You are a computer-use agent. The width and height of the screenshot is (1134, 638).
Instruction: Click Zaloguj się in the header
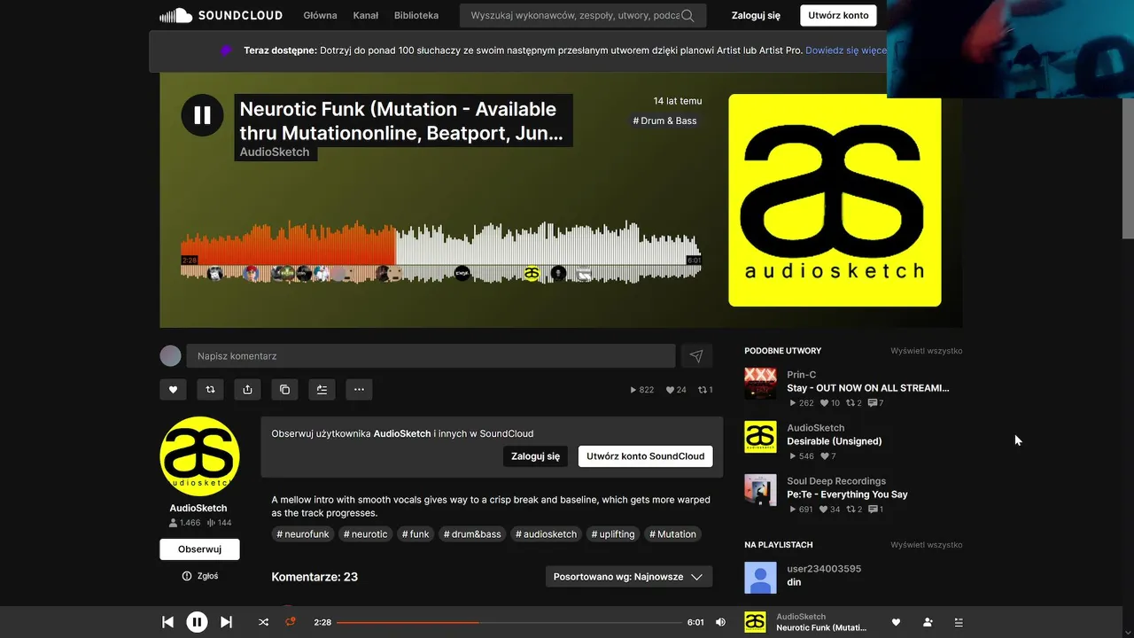coord(756,15)
